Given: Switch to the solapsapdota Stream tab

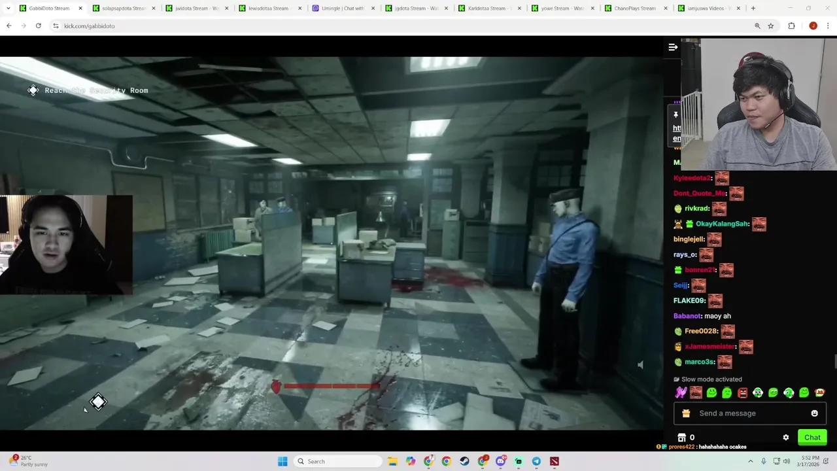Looking at the screenshot, I should click(124, 9).
